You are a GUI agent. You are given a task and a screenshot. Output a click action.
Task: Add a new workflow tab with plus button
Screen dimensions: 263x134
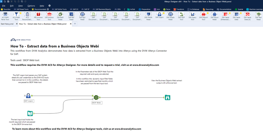(75, 24)
